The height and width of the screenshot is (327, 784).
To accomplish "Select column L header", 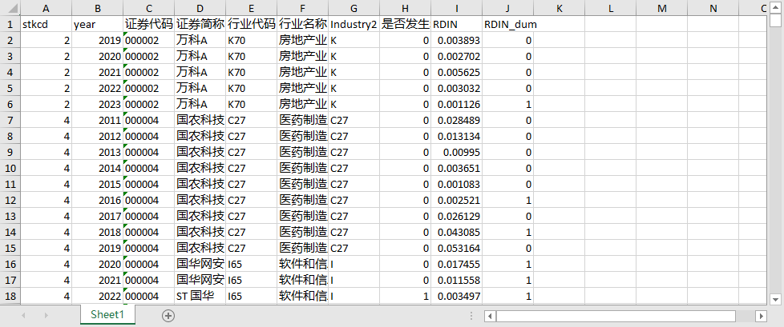I will (x=611, y=8).
